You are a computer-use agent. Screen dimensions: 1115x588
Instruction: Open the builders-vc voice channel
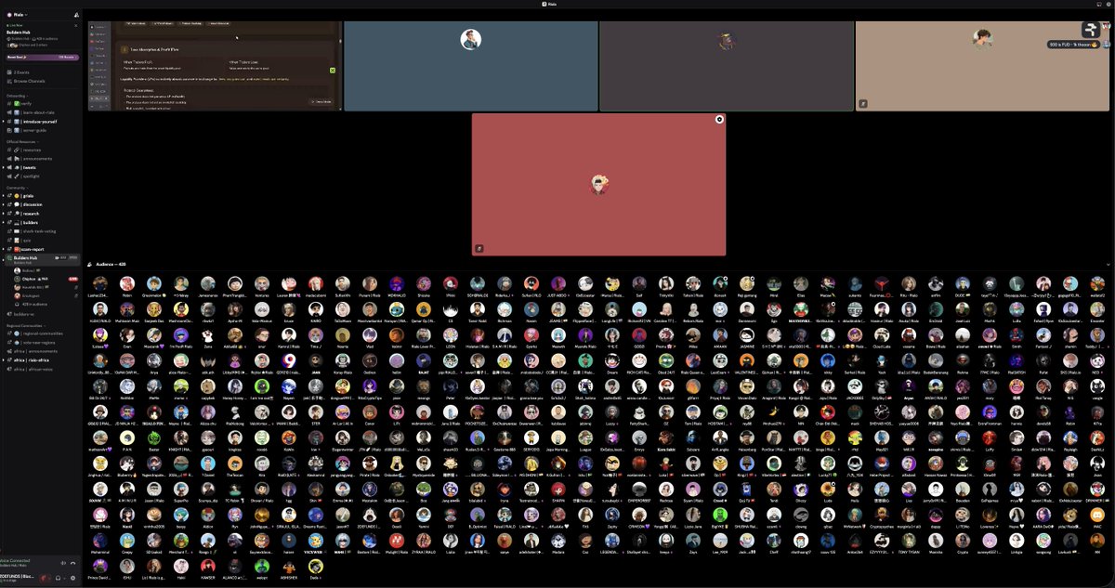42,314
